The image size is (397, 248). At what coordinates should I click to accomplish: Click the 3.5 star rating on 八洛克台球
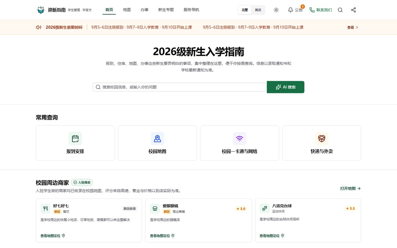tap(350, 208)
